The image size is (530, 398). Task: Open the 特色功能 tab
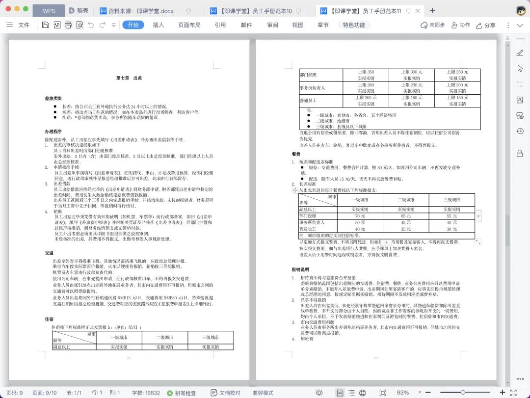353,25
